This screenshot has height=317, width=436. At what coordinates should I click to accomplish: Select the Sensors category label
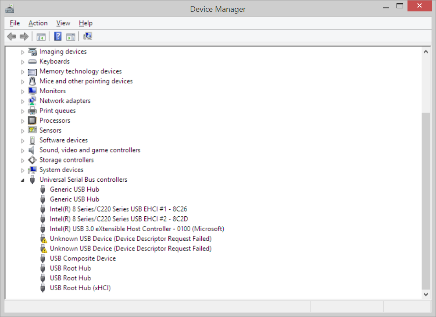pos(50,130)
